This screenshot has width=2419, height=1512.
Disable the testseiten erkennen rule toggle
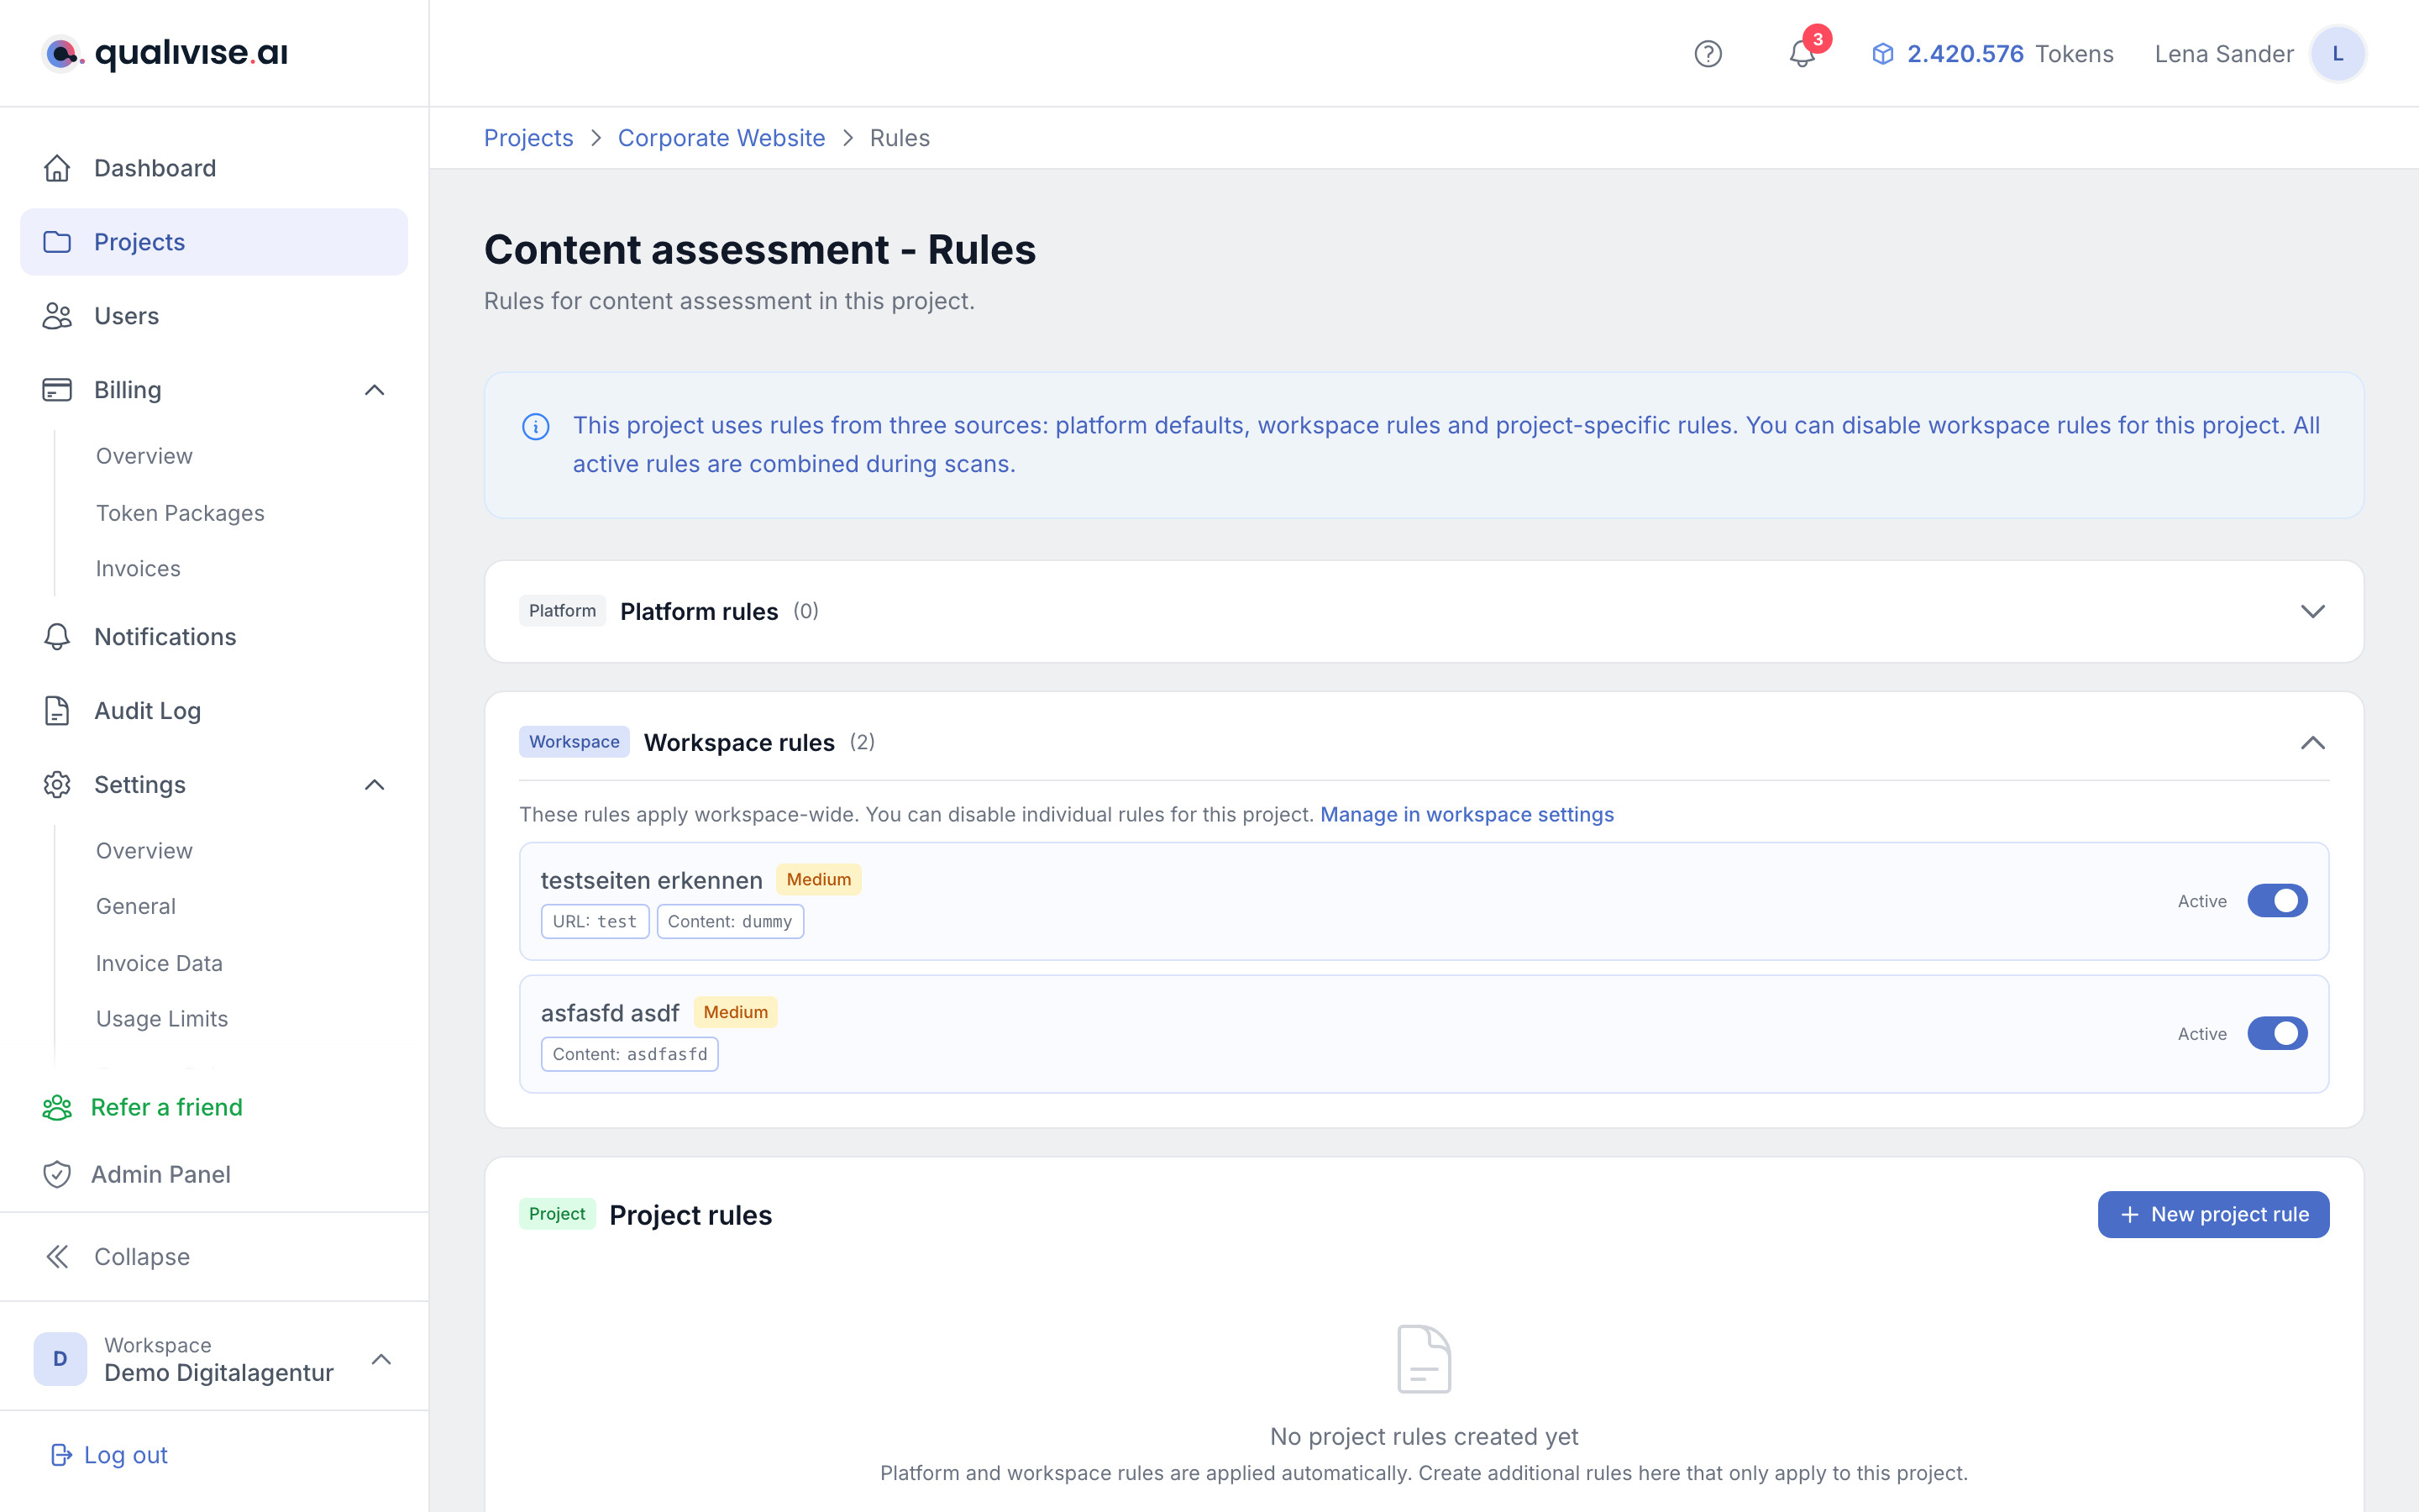tap(2277, 901)
